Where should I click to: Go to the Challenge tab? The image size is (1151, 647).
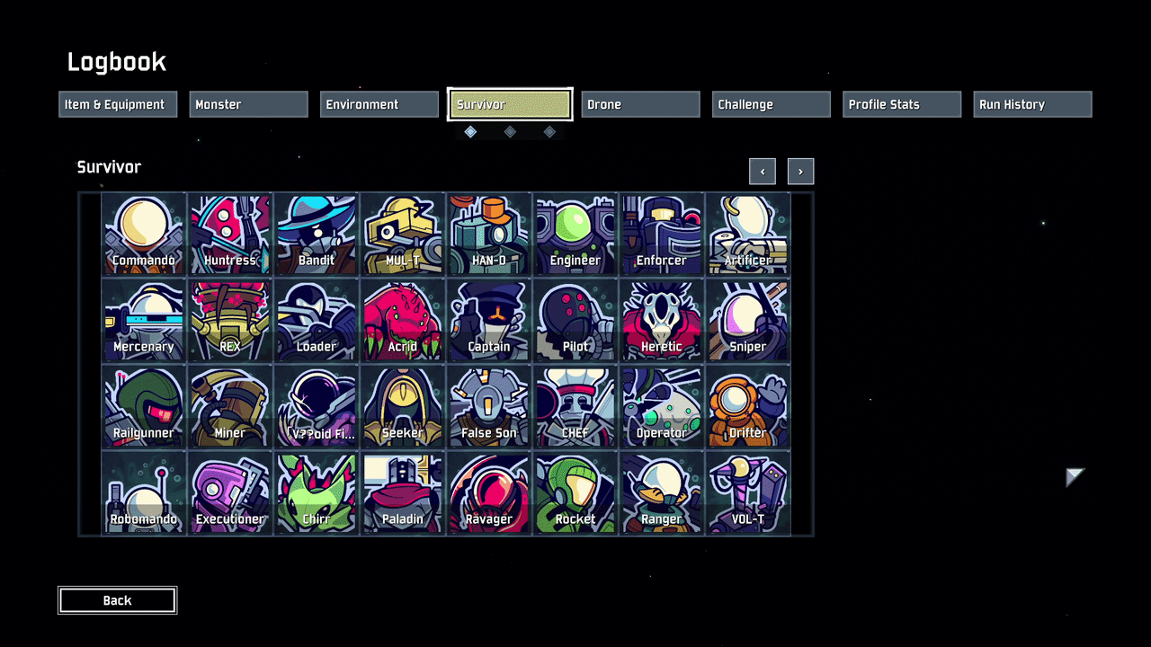coord(772,104)
